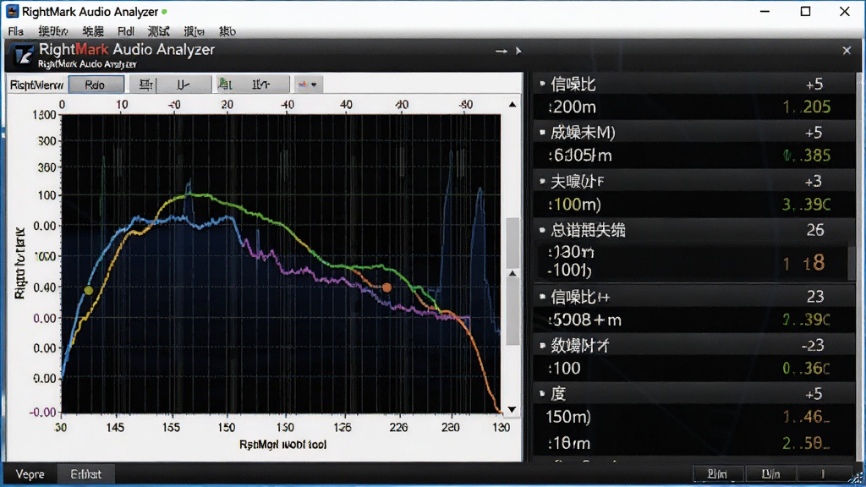The width and height of the screenshot is (866, 487).
Task: Close the results panel with the X
Action: (x=847, y=51)
